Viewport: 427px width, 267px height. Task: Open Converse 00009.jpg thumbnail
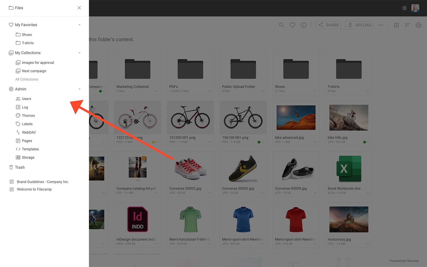(296, 168)
